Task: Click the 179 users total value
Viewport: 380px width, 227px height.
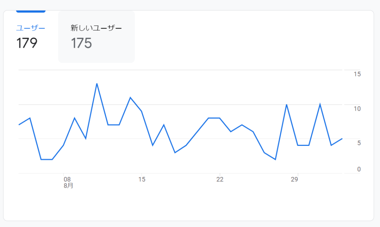Action: pos(27,43)
